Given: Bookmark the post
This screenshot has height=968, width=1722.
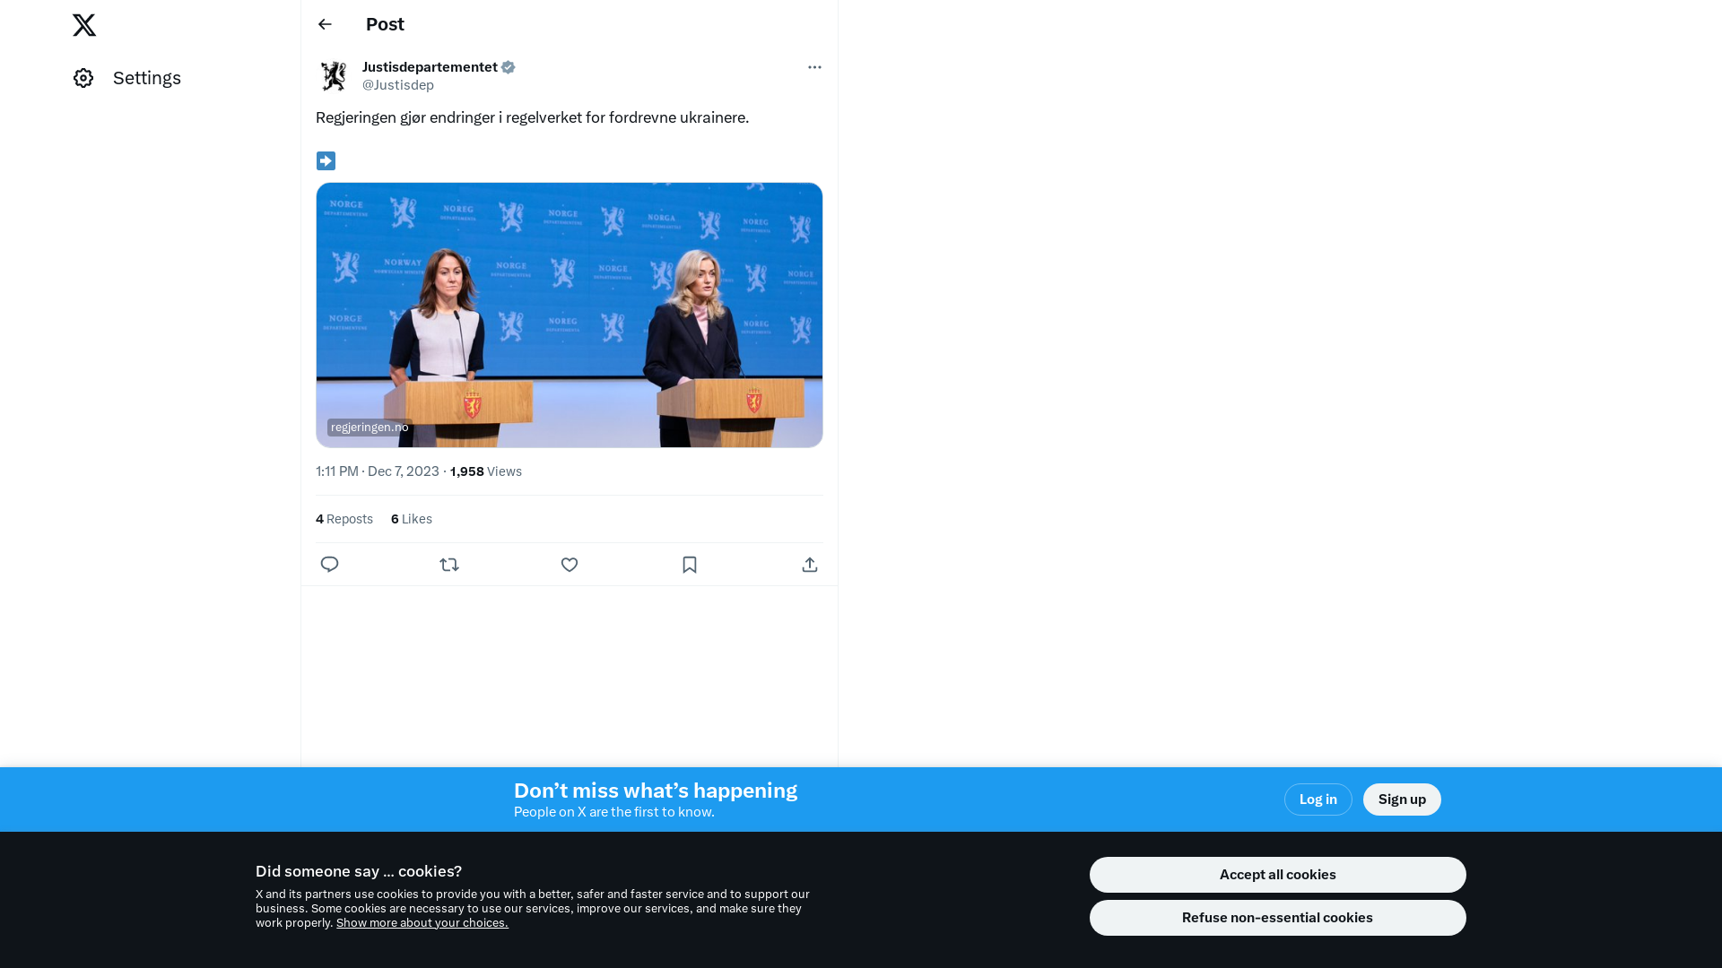Looking at the screenshot, I should pos(690,565).
